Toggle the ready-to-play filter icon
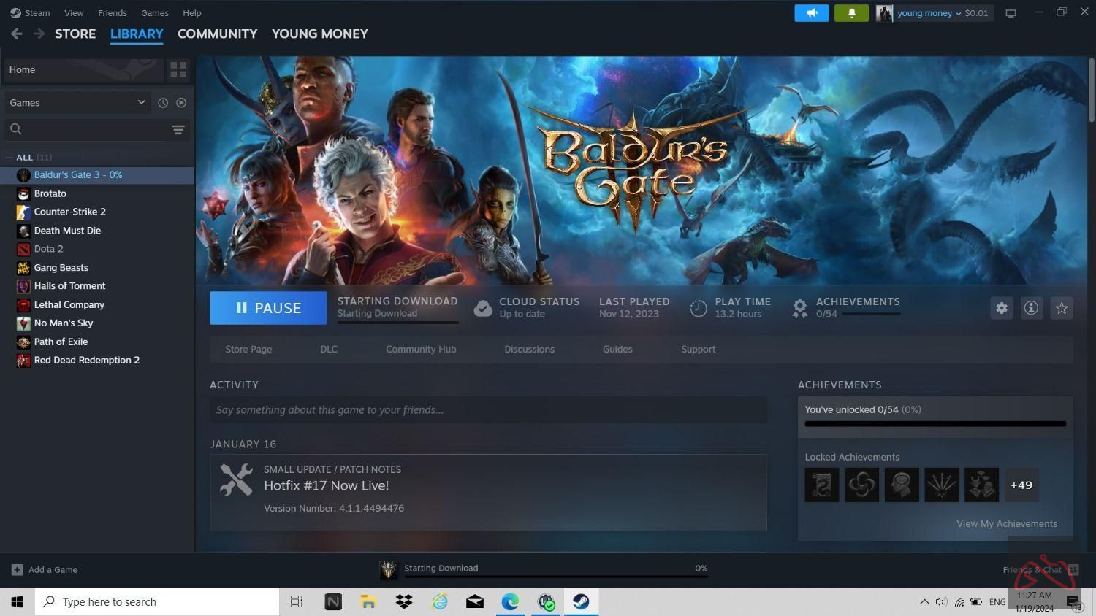 pyautogui.click(x=180, y=102)
